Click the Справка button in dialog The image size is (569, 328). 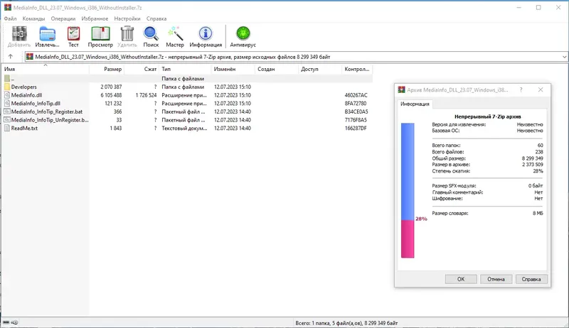(531, 279)
